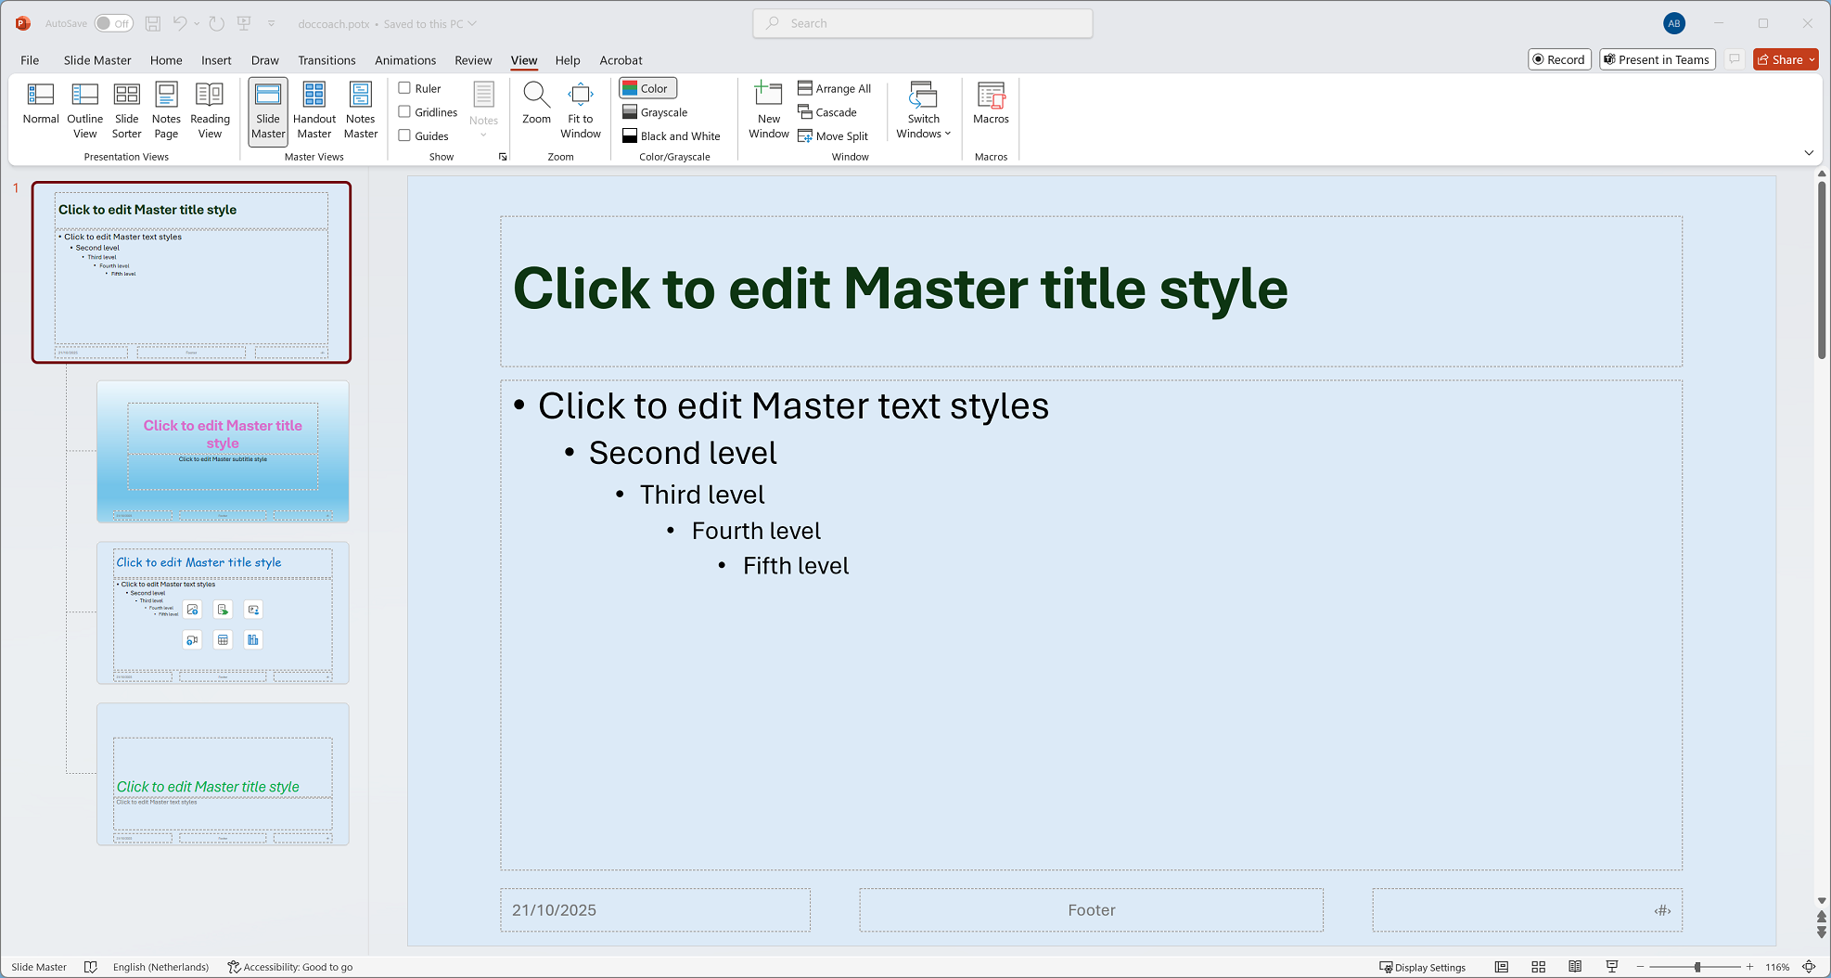Select the pink title layout thumbnail
1831x978 pixels.
(x=223, y=452)
